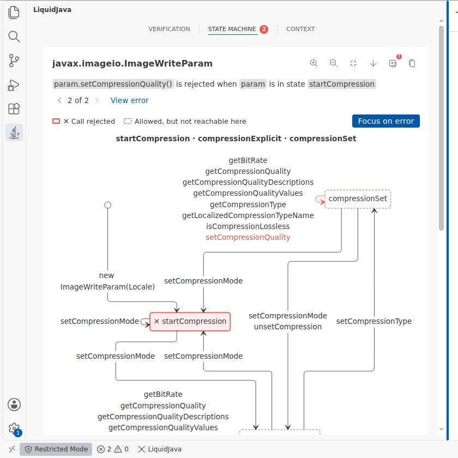
Task: Click the compressionSet state node
Action: tap(358, 199)
